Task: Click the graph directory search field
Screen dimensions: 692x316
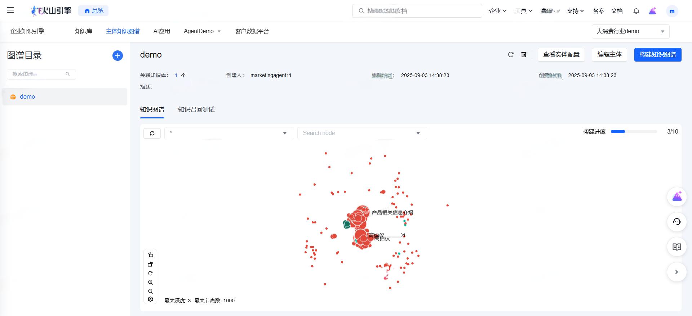Action: (x=41, y=74)
